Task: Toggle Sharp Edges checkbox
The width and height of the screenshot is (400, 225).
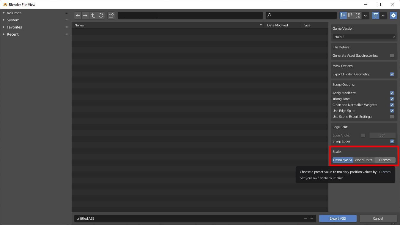Action: coord(392,141)
